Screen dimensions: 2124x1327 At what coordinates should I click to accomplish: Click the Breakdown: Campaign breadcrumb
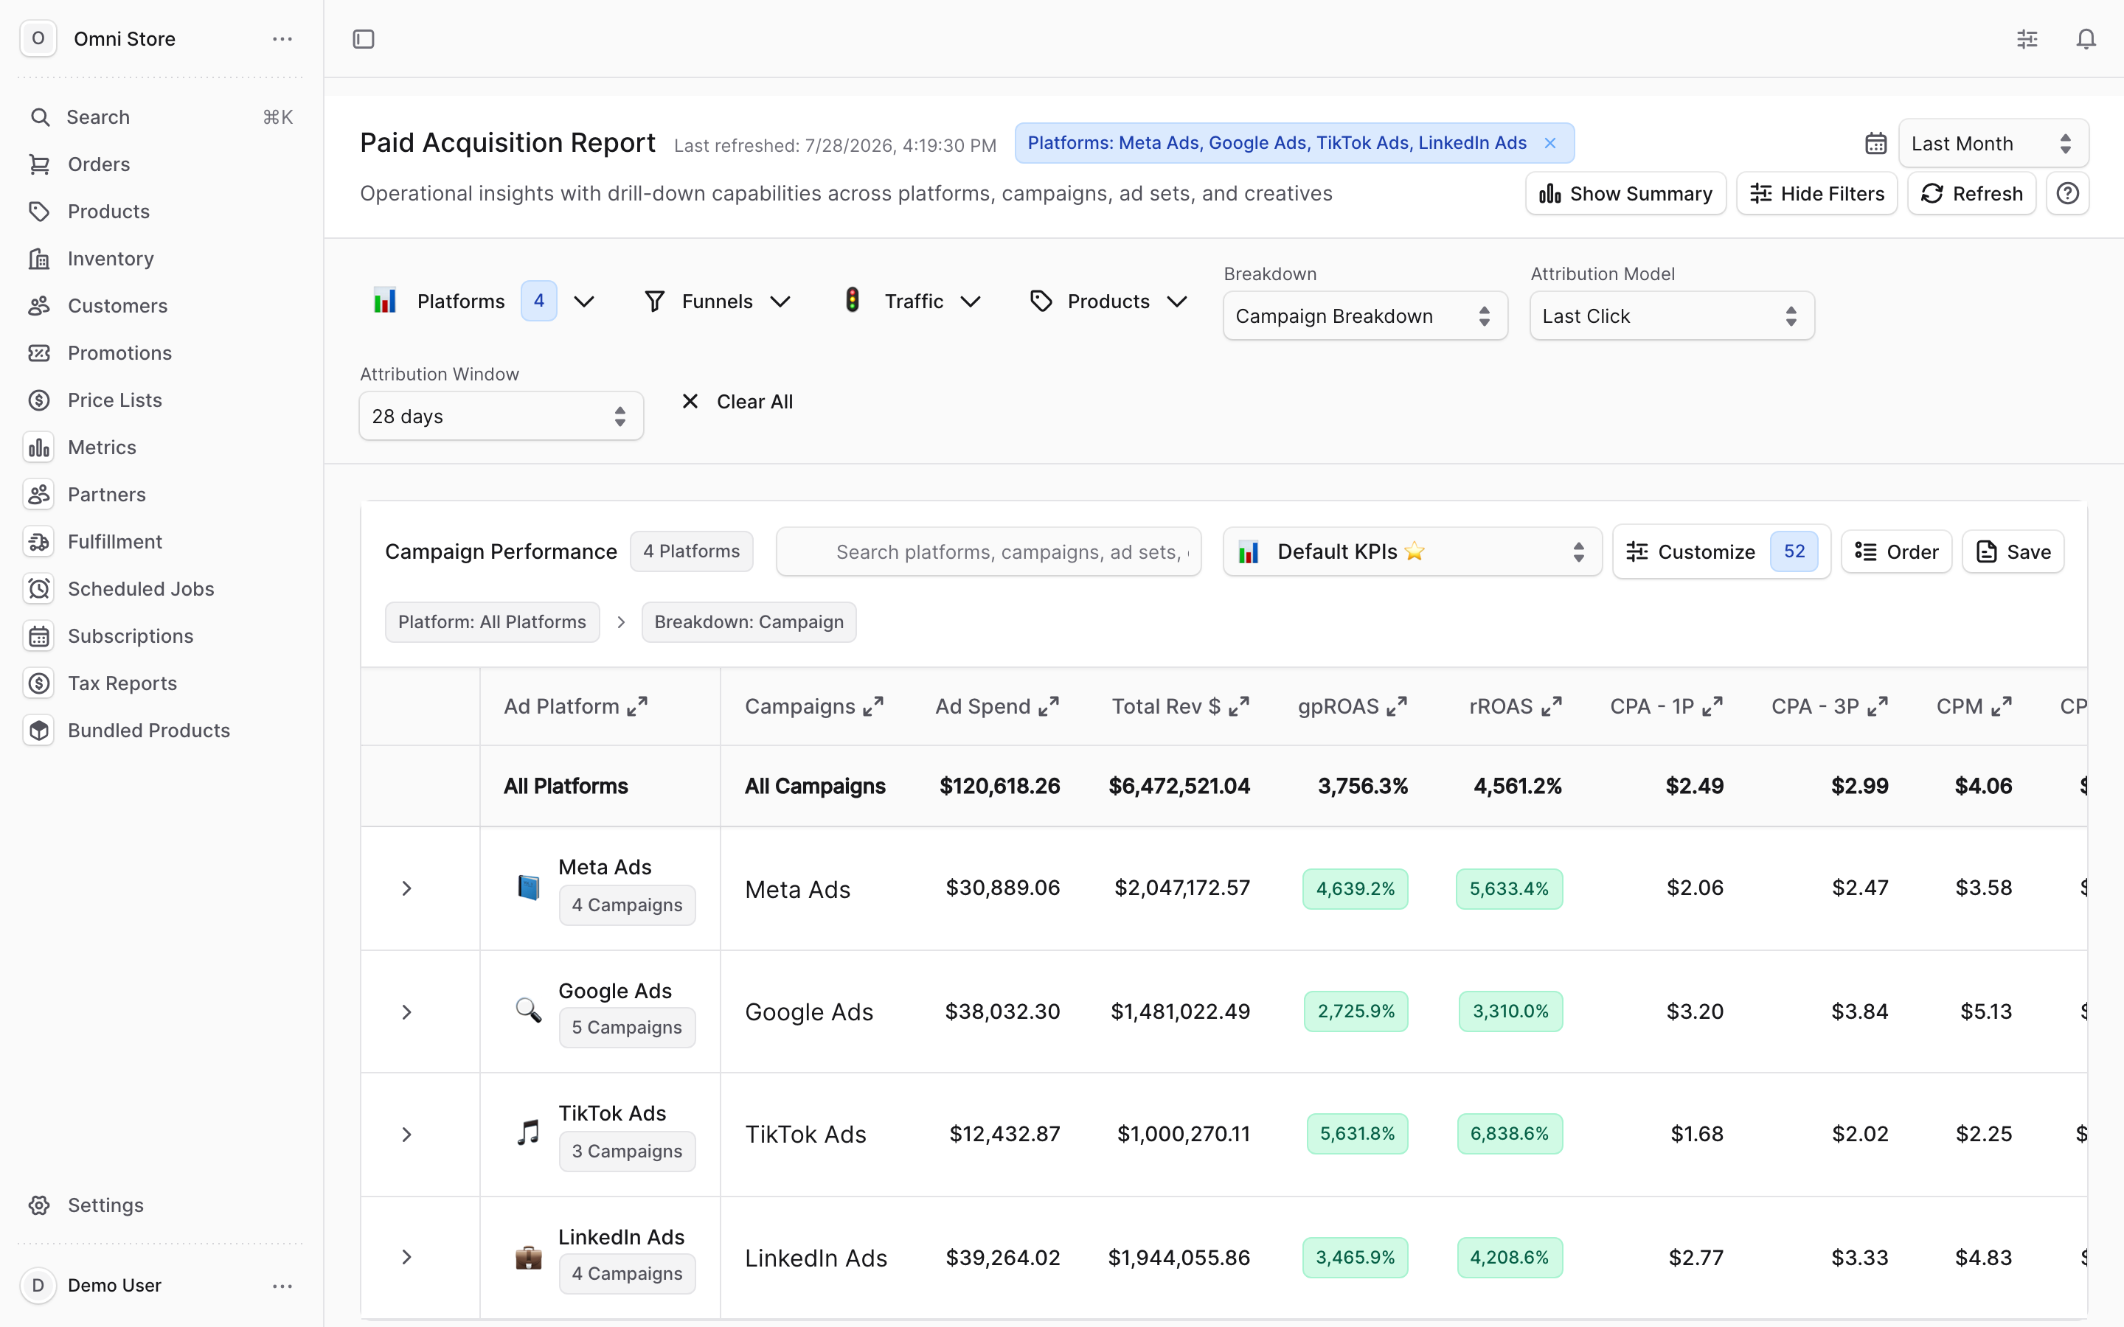[748, 621]
